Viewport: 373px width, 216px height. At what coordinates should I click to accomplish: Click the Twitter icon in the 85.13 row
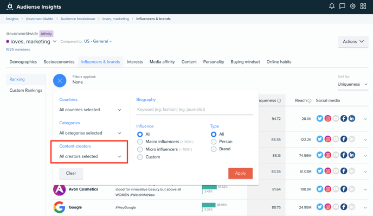click(320, 155)
